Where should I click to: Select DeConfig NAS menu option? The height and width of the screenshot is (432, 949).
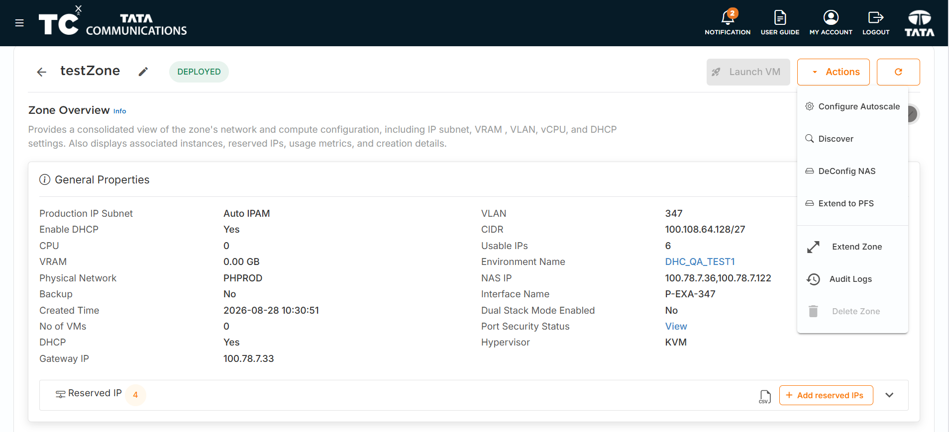[x=852, y=171]
